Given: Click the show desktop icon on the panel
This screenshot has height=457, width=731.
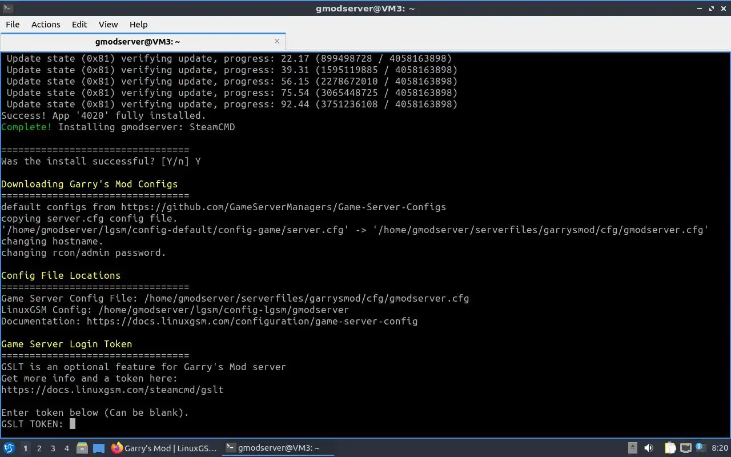Looking at the screenshot, I should (x=98, y=448).
